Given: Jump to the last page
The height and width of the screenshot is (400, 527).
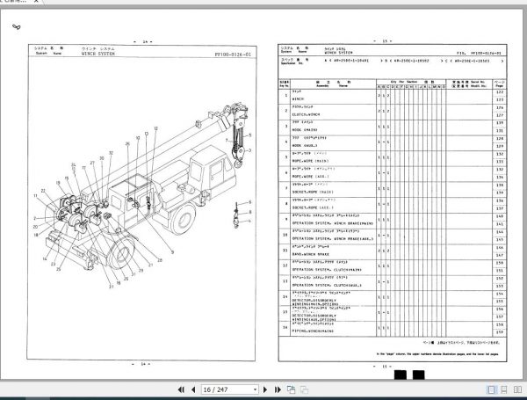Looking at the screenshot, I should pos(278,389).
